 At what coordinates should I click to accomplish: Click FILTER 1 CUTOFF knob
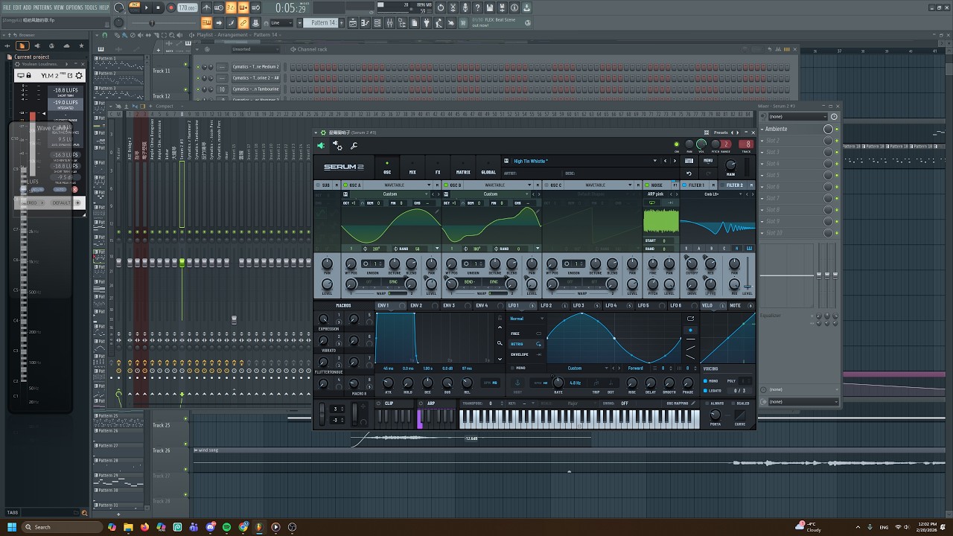[692, 264]
